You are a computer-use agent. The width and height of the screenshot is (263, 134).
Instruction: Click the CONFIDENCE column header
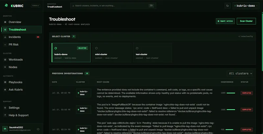click(x=227, y=82)
